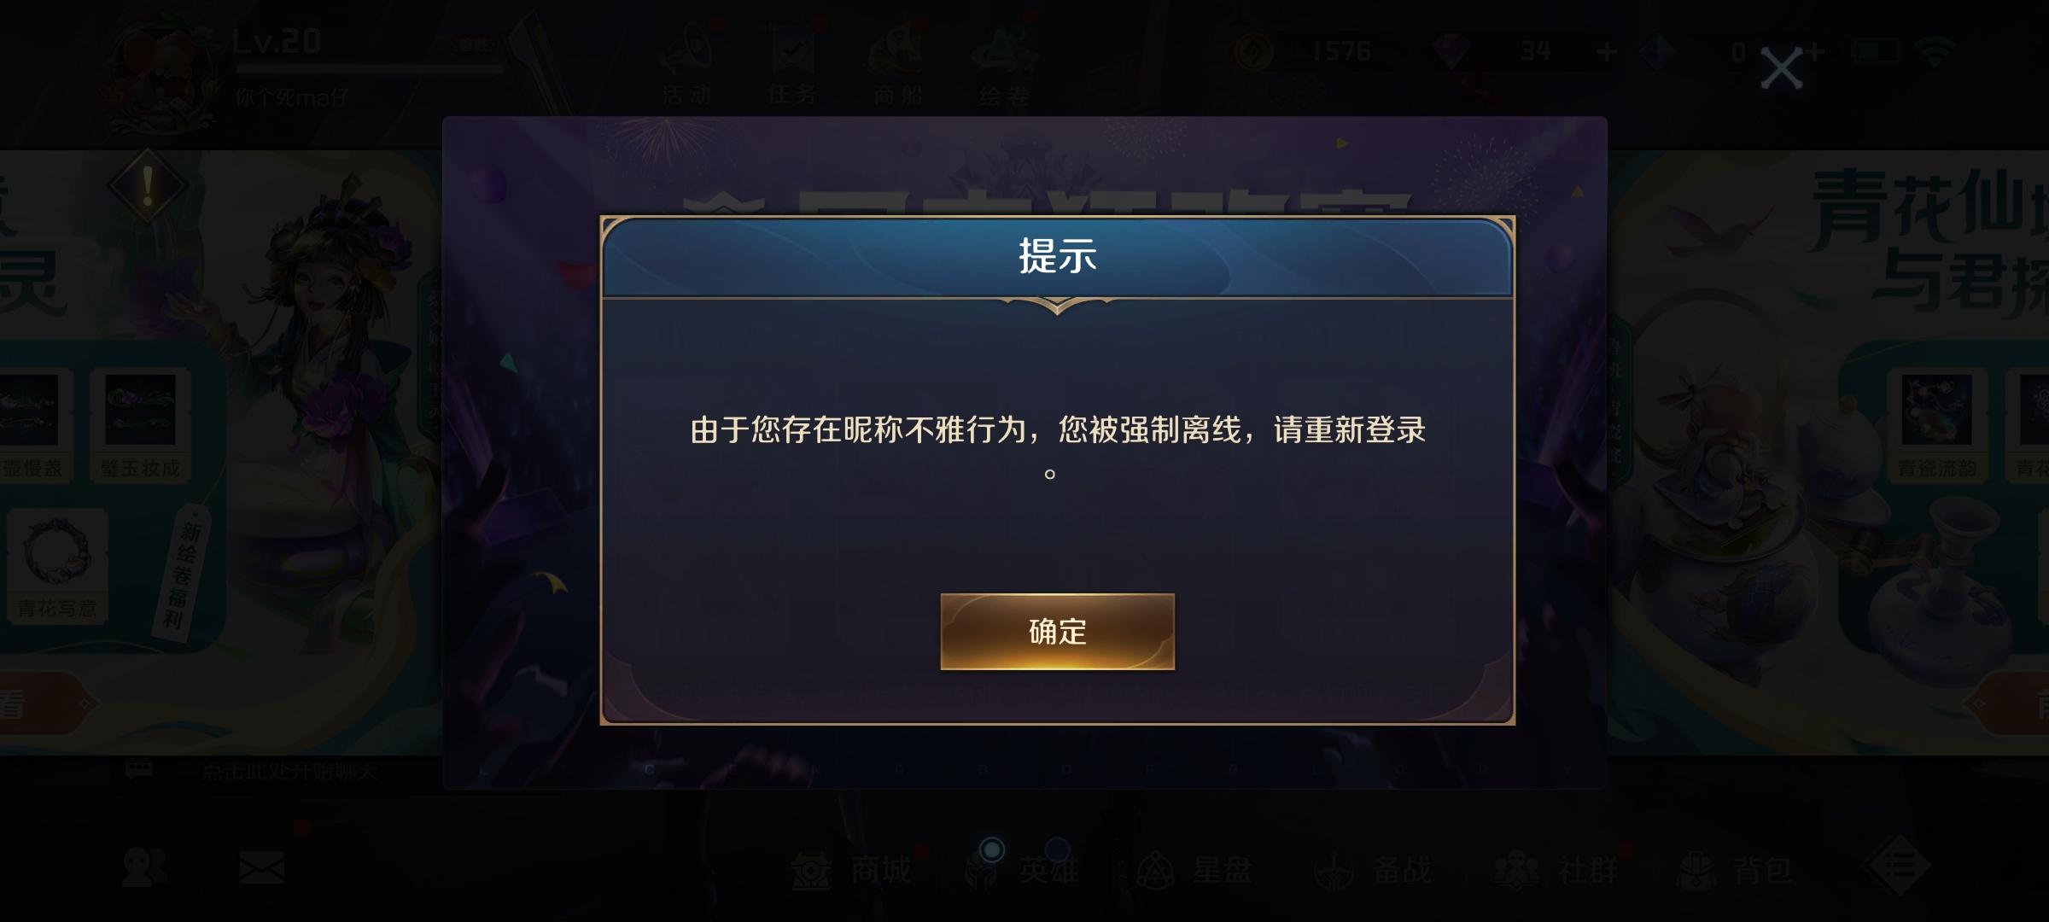2049x922 pixels.
Task: Open the 备战 battle prep tab
Action: [1373, 871]
